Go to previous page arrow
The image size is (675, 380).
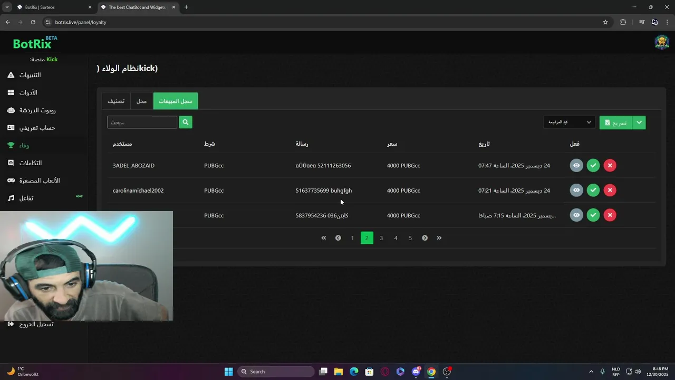(x=338, y=238)
